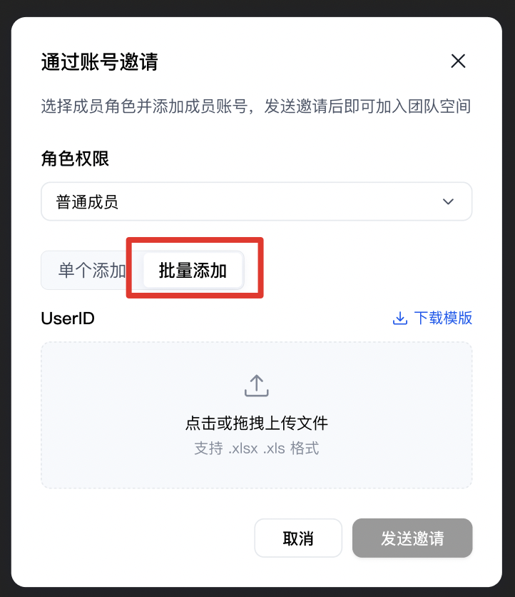Click the dashed upload drop zone background
Viewport: 515px width, 597px height.
256,415
